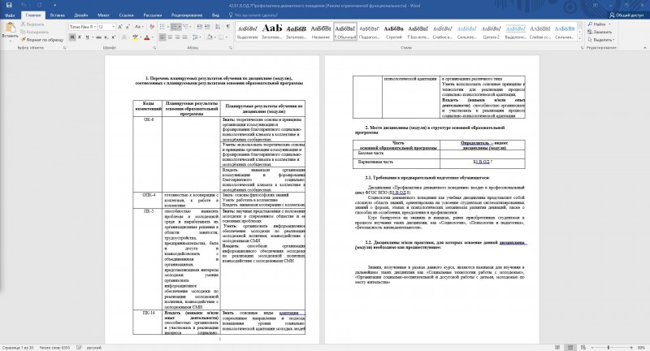The width and height of the screenshot is (650, 351).
Task: Open the Буфер обмена clipboard launcher
Action: tap(65, 48)
